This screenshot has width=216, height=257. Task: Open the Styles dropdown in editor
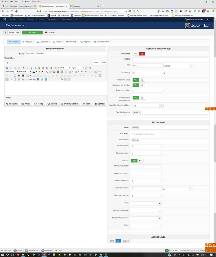(77, 68)
